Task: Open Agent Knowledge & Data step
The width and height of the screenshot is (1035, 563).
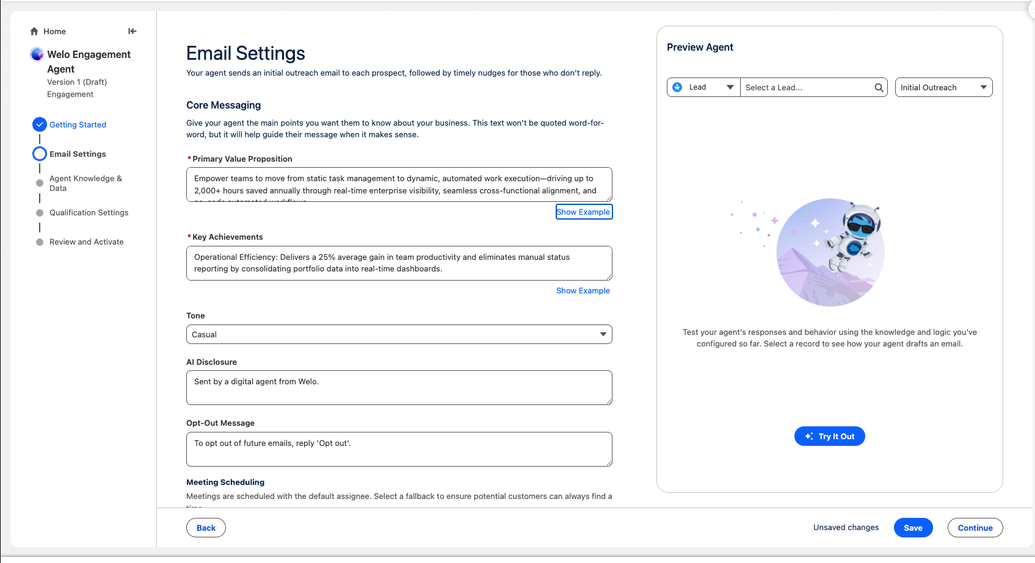Action: [85, 183]
